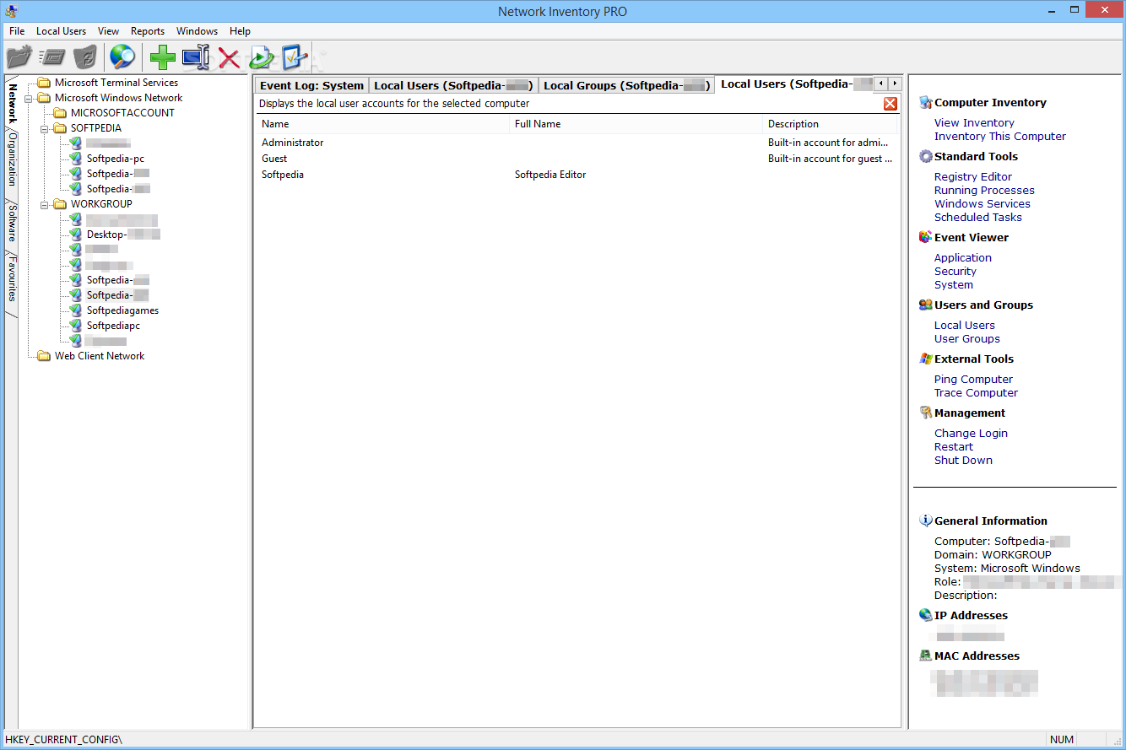Select the Organization vertical sidebar tab
Image resolution: width=1126 pixels, height=750 pixels.
(12, 159)
